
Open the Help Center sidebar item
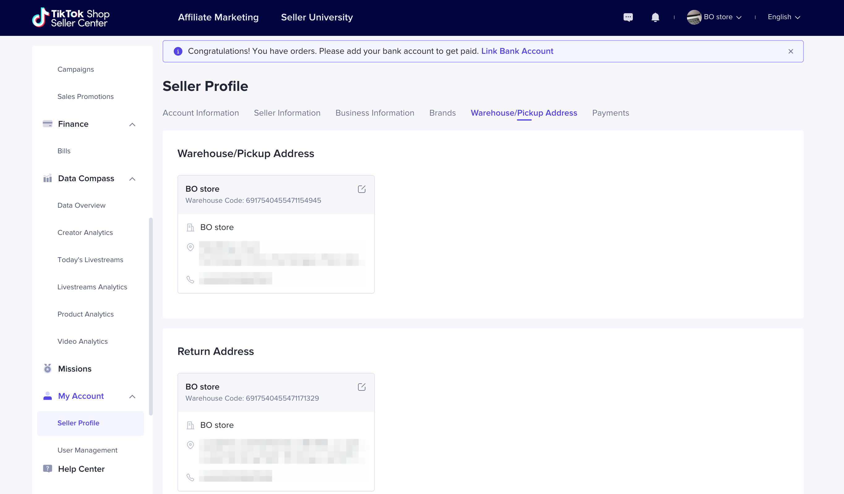click(x=81, y=469)
